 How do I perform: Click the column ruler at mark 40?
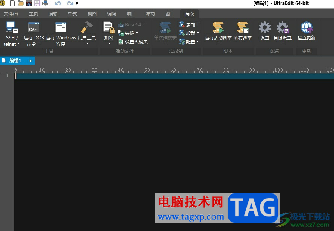(x=121, y=70)
